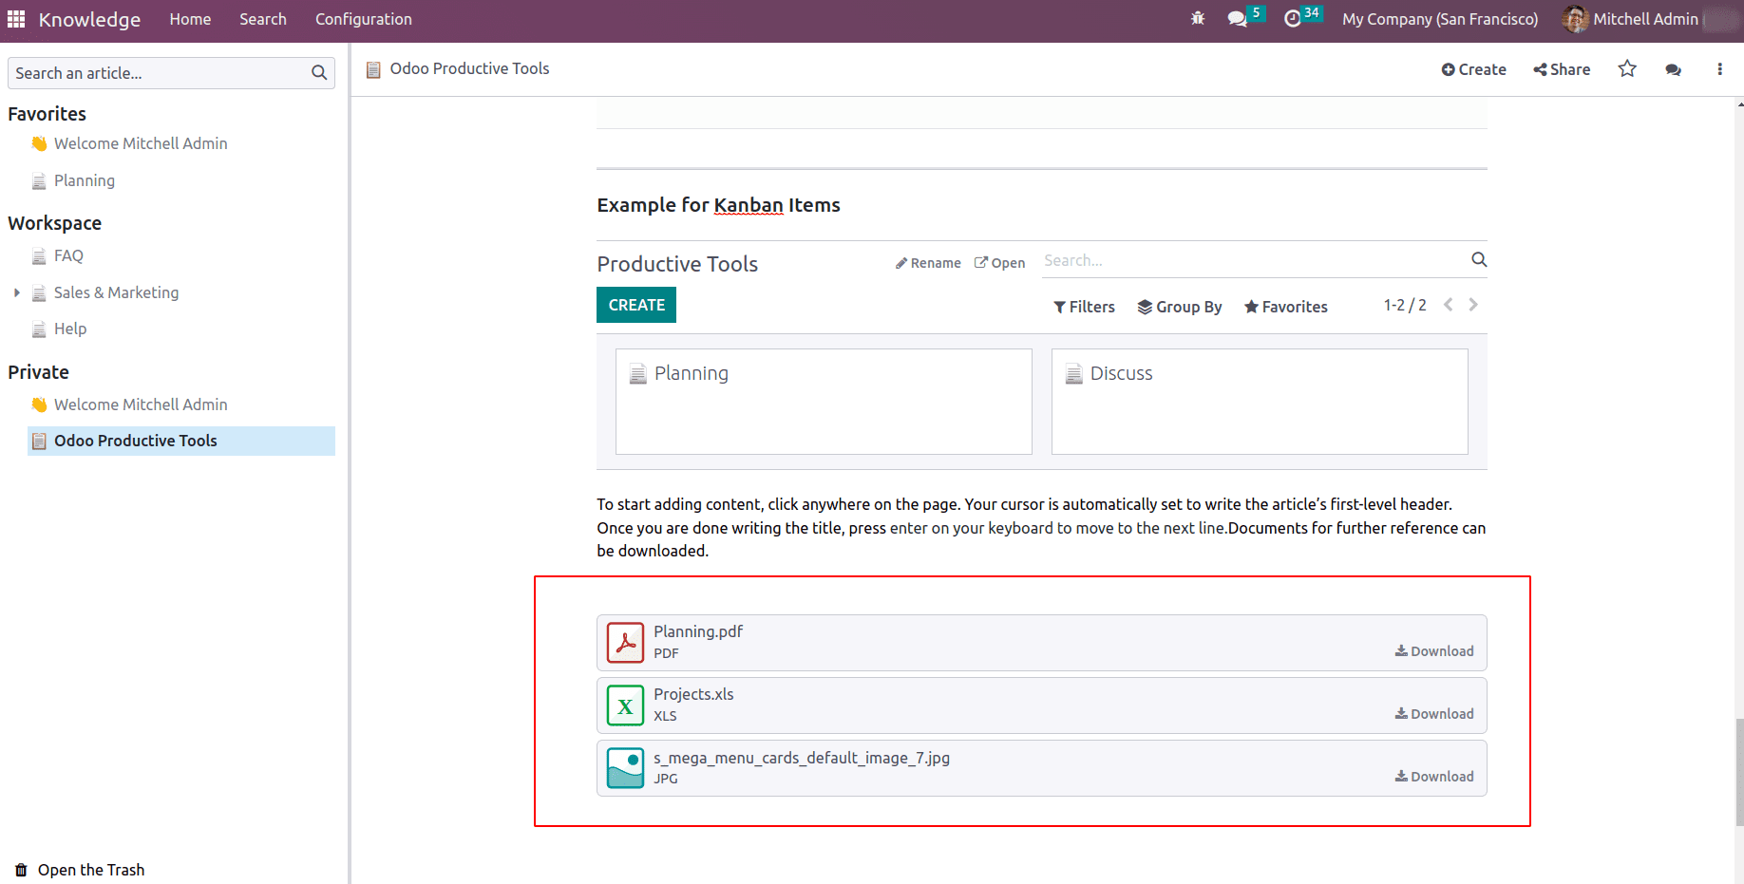Click the Projects.xls spreadsheet icon
Image resolution: width=1744 pixels, height=884 pixels.
(625, 705)
